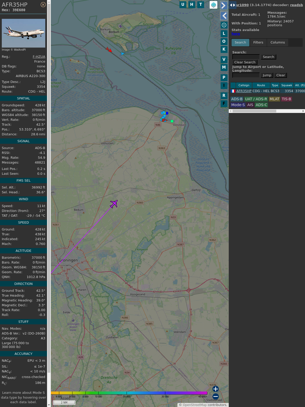Toggle the K map option button

pyautogui.click(x=224, y=49)
